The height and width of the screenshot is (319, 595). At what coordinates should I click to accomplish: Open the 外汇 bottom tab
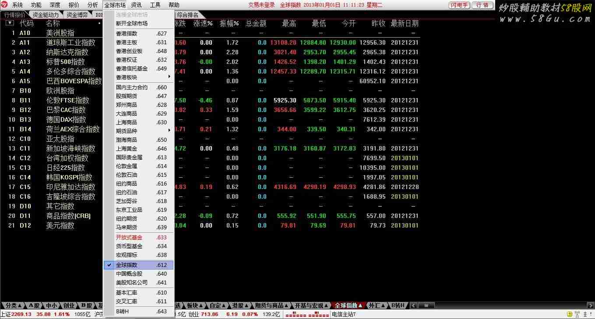tap(377, 305)
